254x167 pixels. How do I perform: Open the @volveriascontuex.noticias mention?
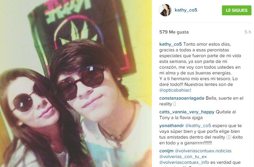click(x=203, y=151)
